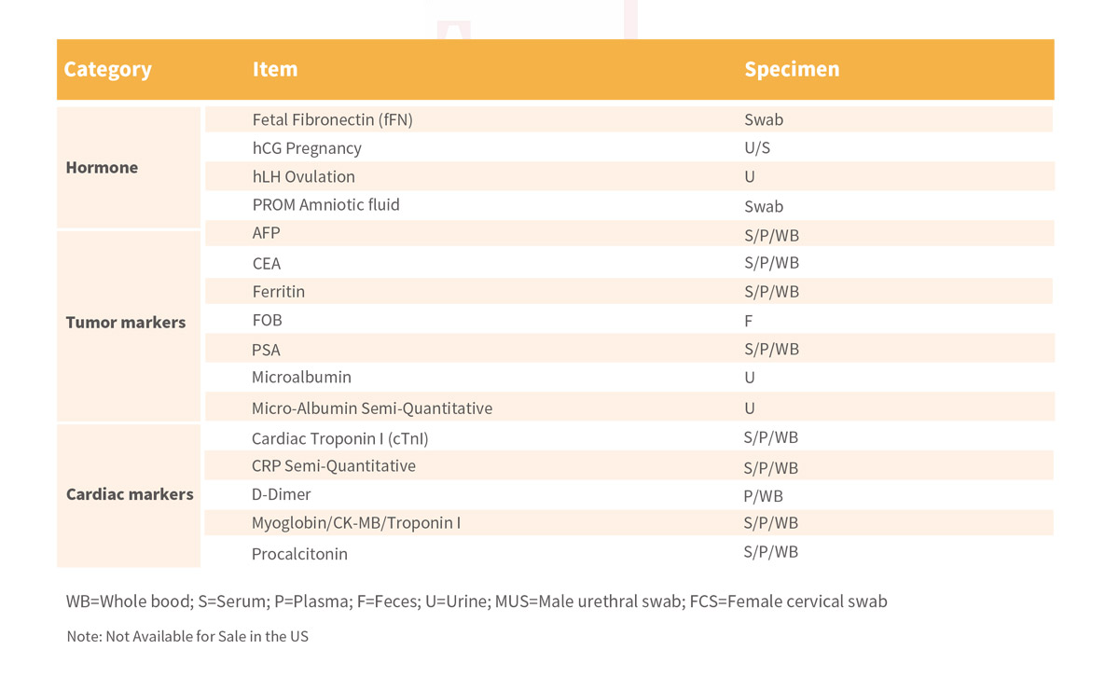
Task: Select Myoglobin/CK-MB/Troponin I item
Action: pyautogui.click(x=355, y=523)
